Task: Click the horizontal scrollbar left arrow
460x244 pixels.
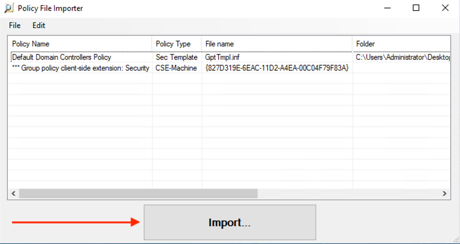Action: click(x=13, y=193)
